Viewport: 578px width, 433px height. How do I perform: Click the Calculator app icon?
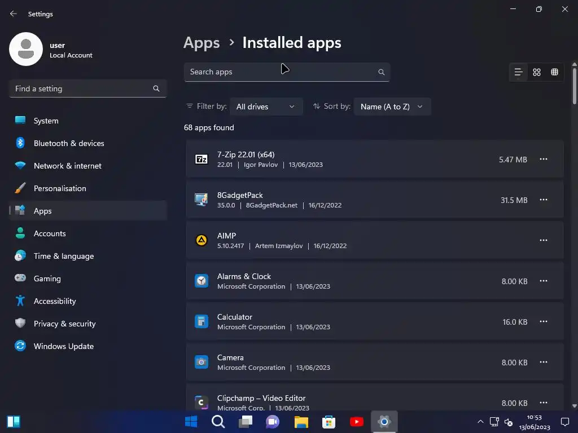click(202, 322)
